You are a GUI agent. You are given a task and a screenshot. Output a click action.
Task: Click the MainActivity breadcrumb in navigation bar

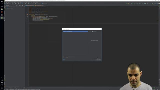tap(44, 4)
